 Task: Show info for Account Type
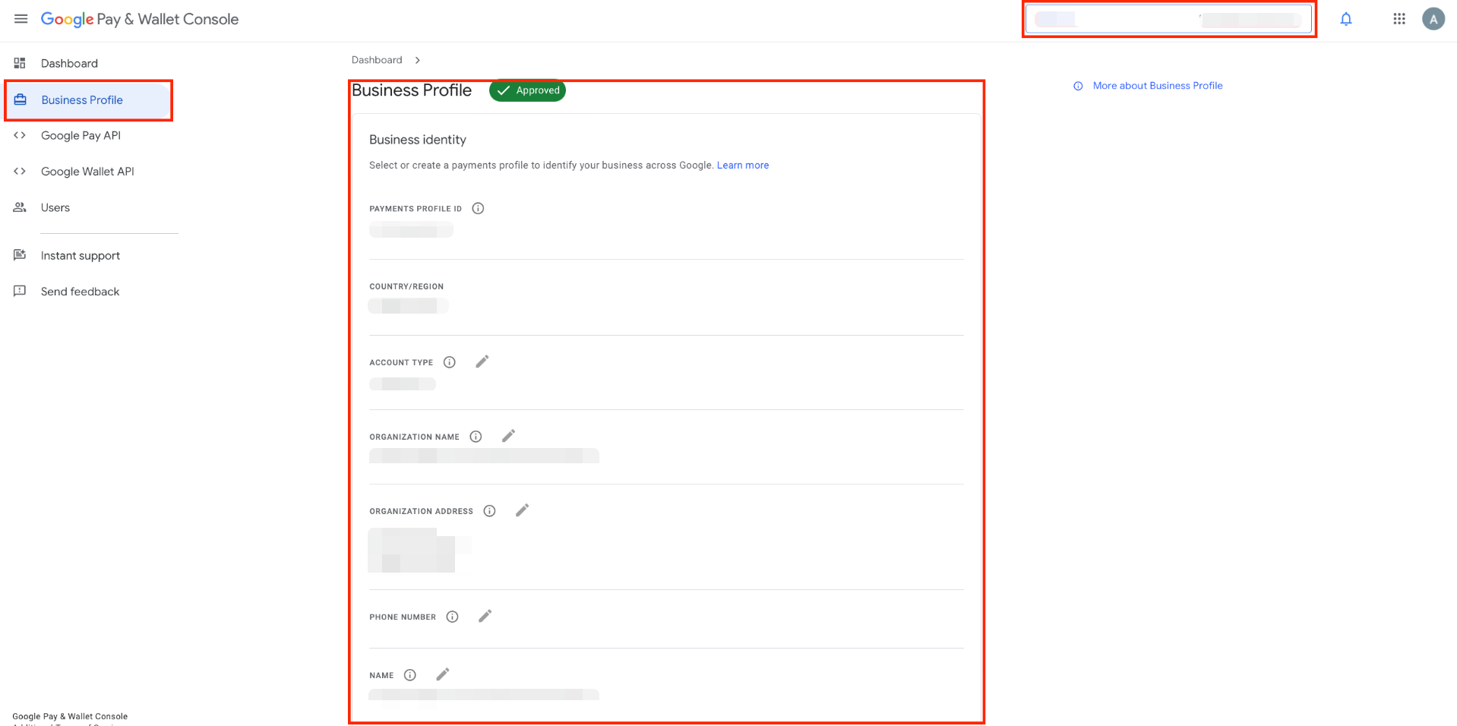tap(450, 362)
